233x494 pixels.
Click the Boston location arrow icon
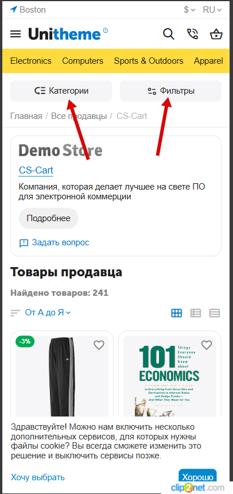pos(14,9)
